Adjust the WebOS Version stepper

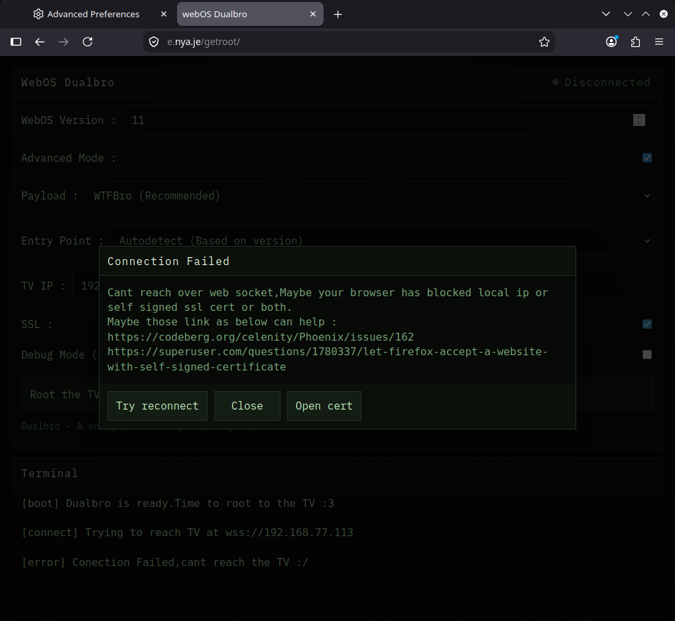639,120
